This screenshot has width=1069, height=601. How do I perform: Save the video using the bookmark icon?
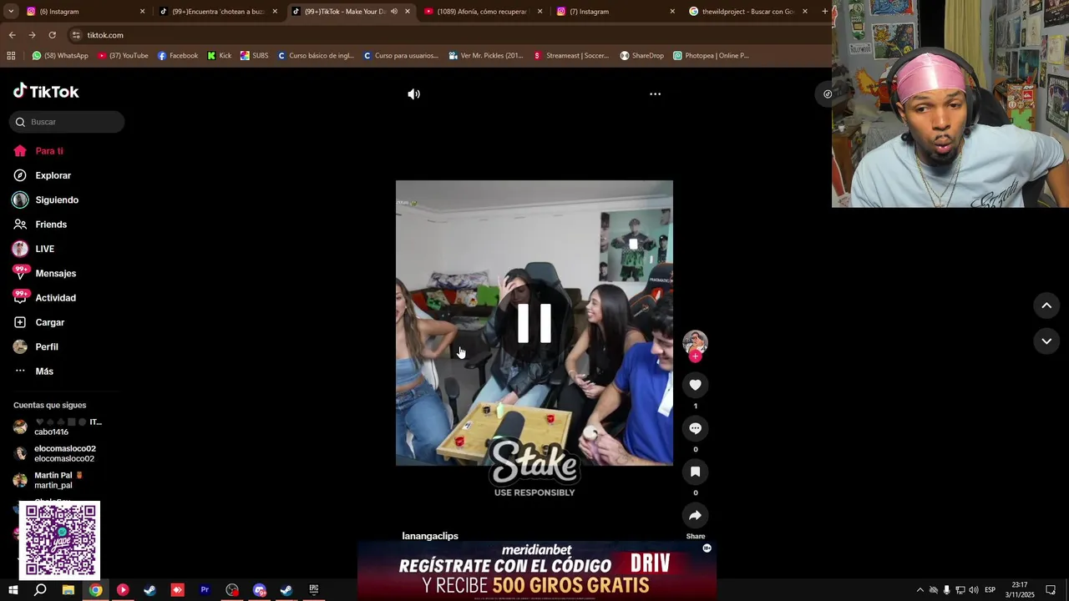point(695,472)
